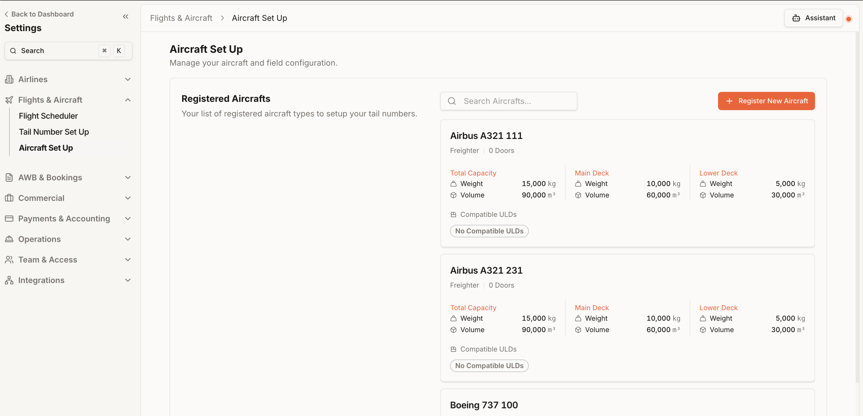Collapse the settings sidebar with double-chevron icon
Image resolution: width=863 pixels, height=416 pixels.
[x=126, y=17]
